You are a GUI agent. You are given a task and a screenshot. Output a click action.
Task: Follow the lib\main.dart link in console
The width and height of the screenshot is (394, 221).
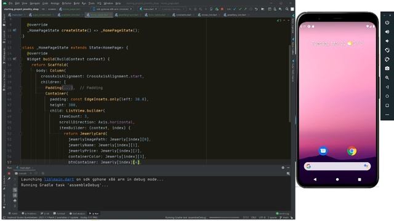59,179
